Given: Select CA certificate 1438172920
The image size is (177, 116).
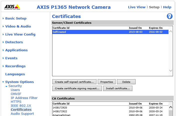Looking at the screenshot, I should coord(60,108).
